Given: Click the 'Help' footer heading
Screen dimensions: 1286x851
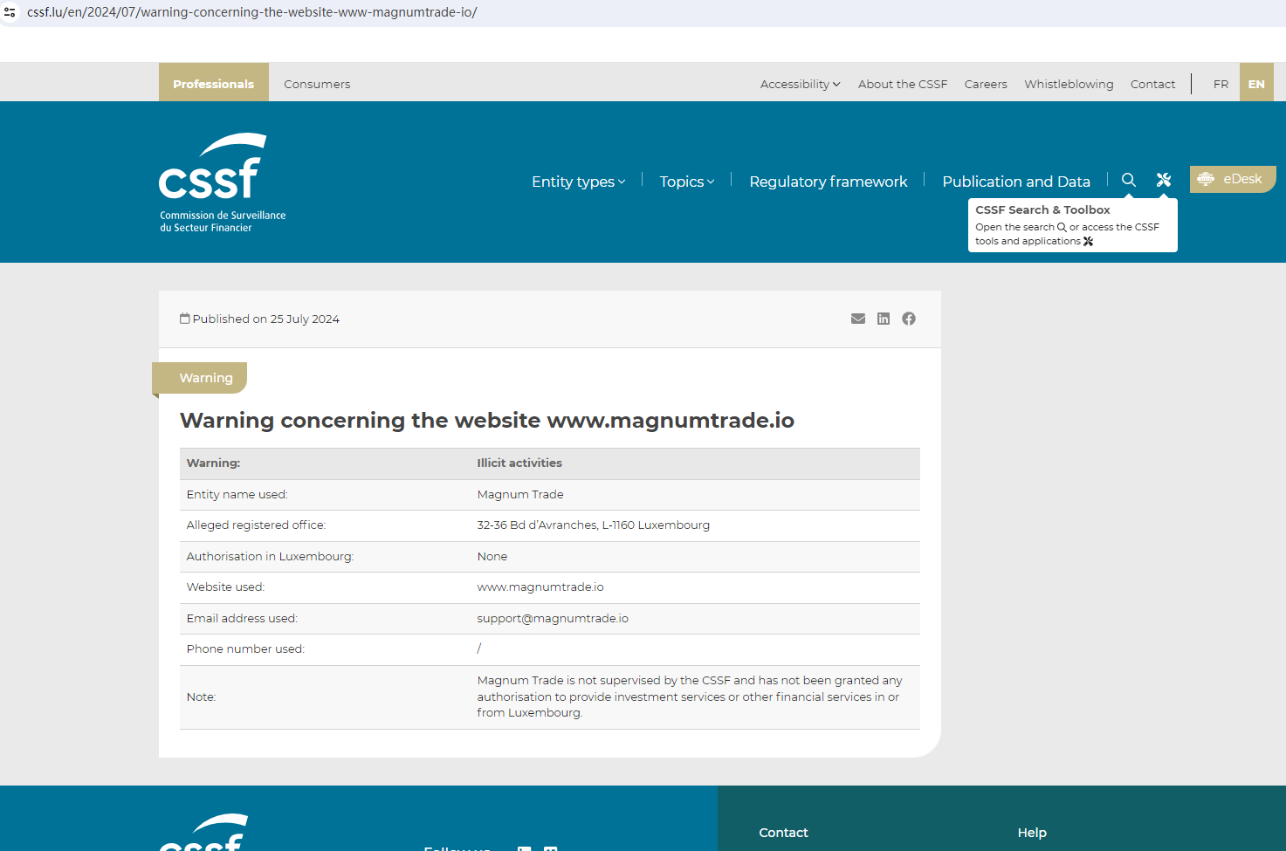Looking at the screenshot, I should point(1032,833).
